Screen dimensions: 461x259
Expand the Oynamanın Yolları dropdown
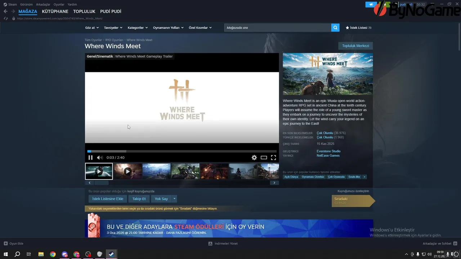point(168,28)
